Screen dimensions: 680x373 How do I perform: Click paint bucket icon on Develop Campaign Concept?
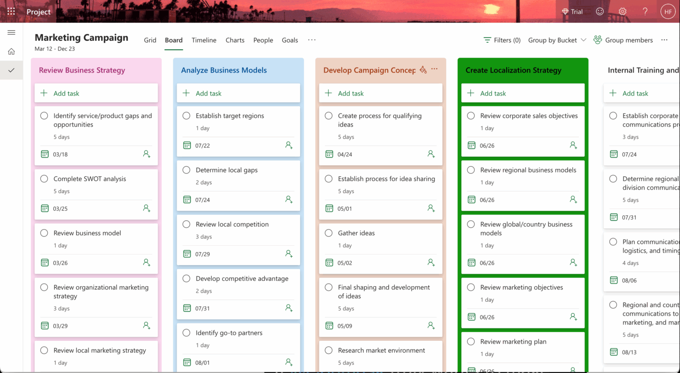tap(423, 70)
